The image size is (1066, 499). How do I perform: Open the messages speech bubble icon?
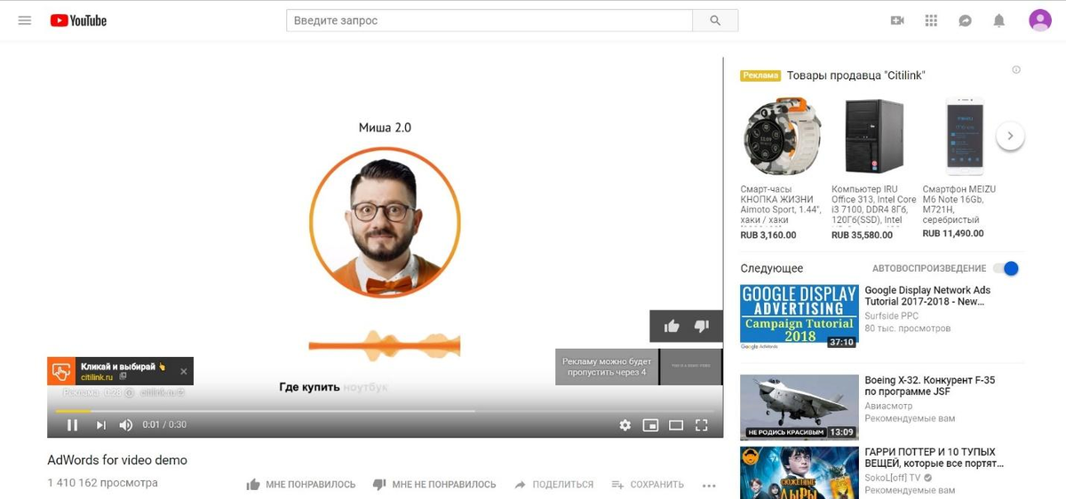(x=966, y=20)
